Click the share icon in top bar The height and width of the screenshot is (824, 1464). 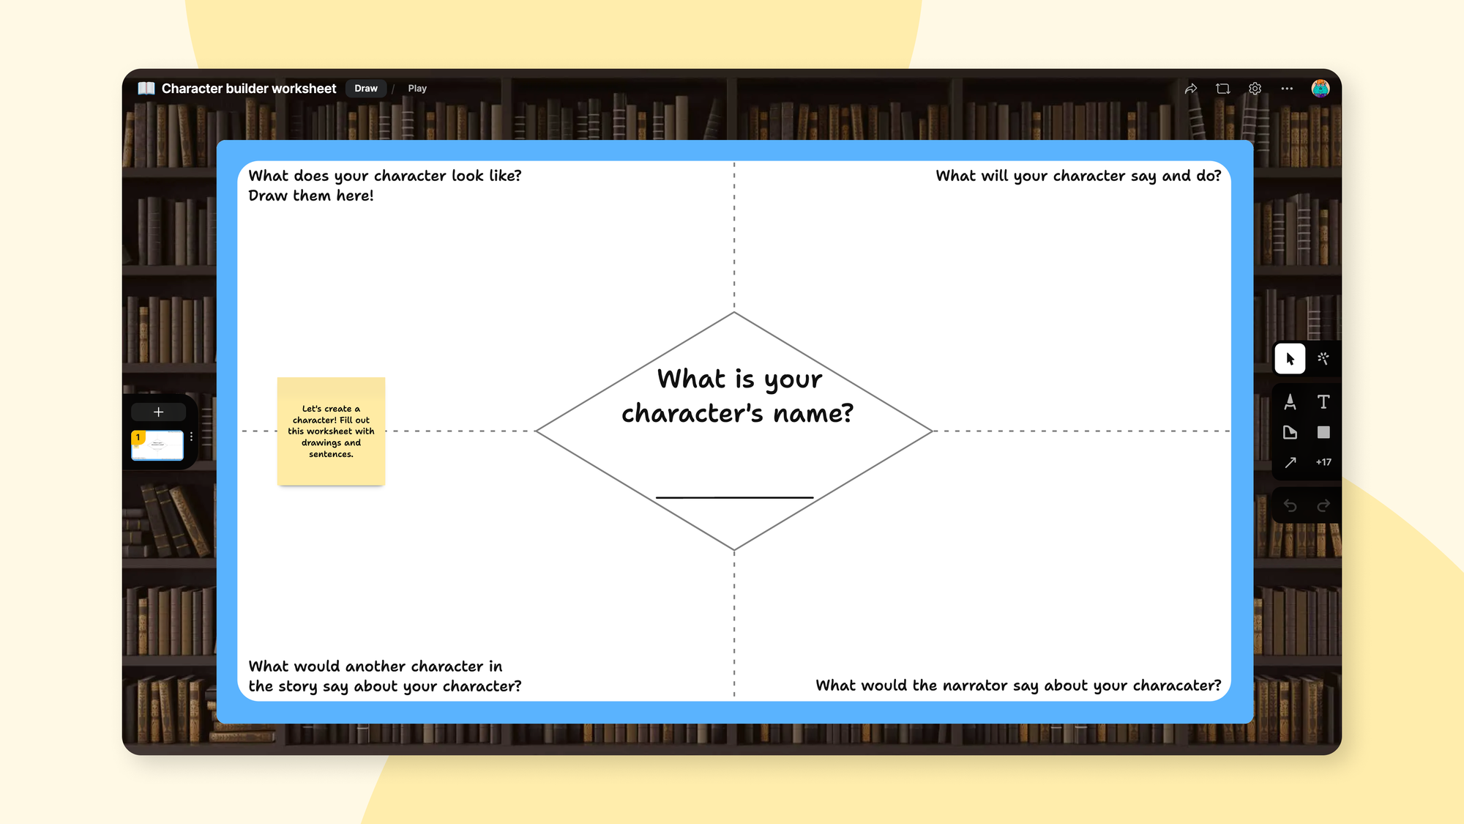(x=1190, y=88)
